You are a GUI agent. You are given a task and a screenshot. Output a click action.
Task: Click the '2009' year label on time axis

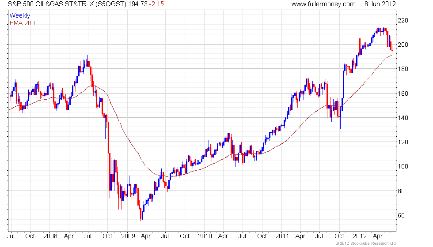[128, 236]
